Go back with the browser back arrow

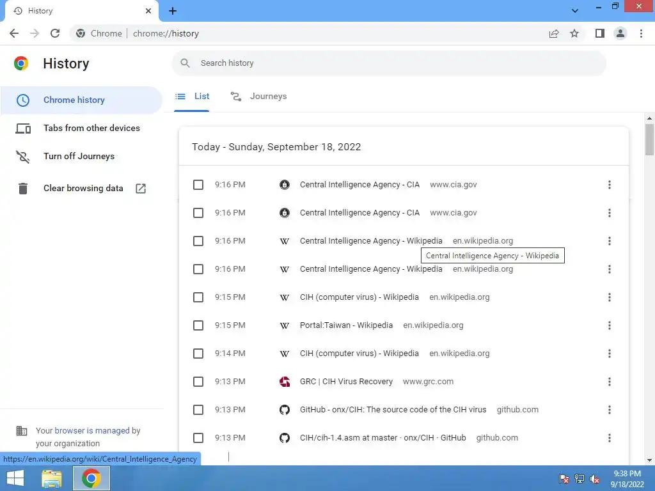tap(14, 33)
